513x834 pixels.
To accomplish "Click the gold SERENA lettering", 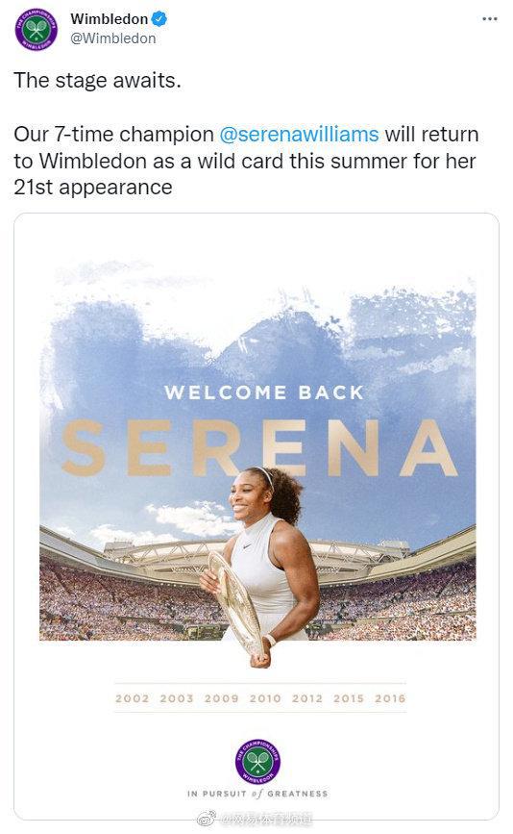I will (x=258, y=447).
